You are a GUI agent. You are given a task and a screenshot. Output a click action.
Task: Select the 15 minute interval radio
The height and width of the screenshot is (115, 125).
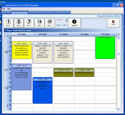tap(58, 25)
